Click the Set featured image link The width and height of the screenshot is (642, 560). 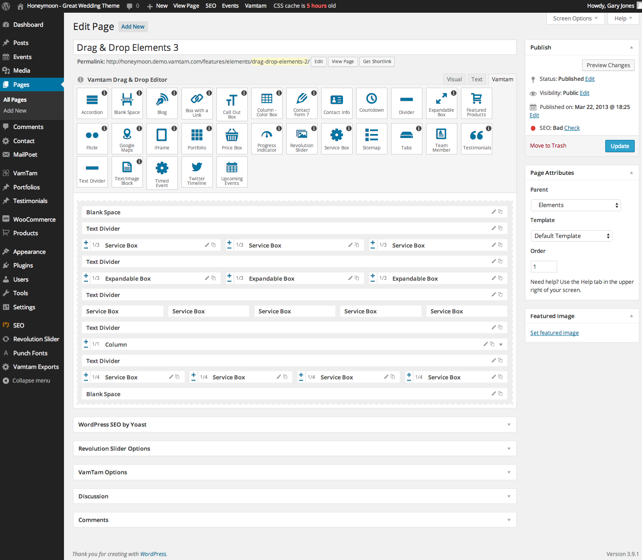(x=554, y=333)
